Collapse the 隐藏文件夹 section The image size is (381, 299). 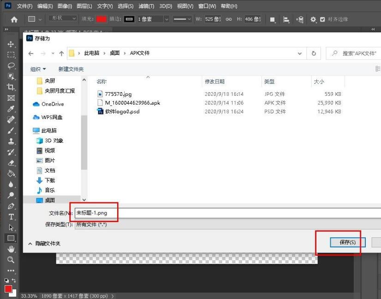pos(43,243)
